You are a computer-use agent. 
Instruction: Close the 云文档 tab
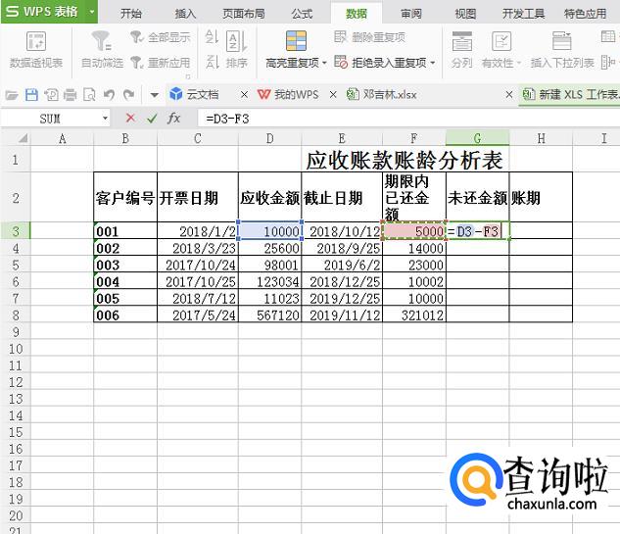pyautogui.click(x=244, y=95)
